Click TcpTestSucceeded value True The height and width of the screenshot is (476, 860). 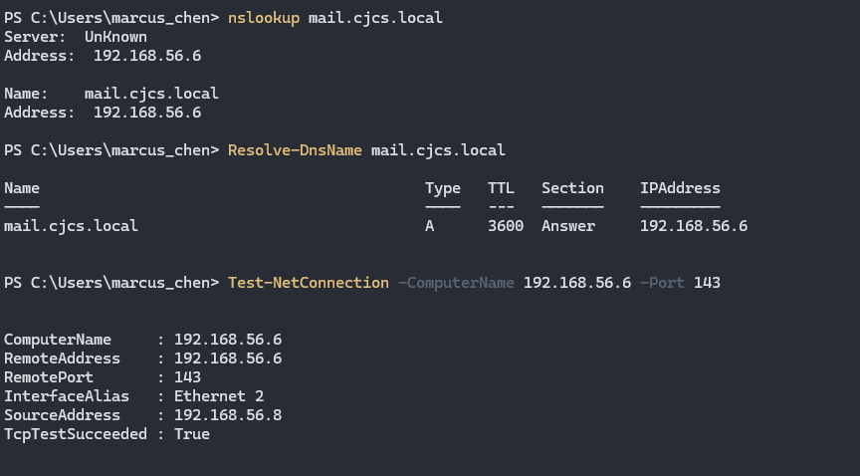[192, 434]
